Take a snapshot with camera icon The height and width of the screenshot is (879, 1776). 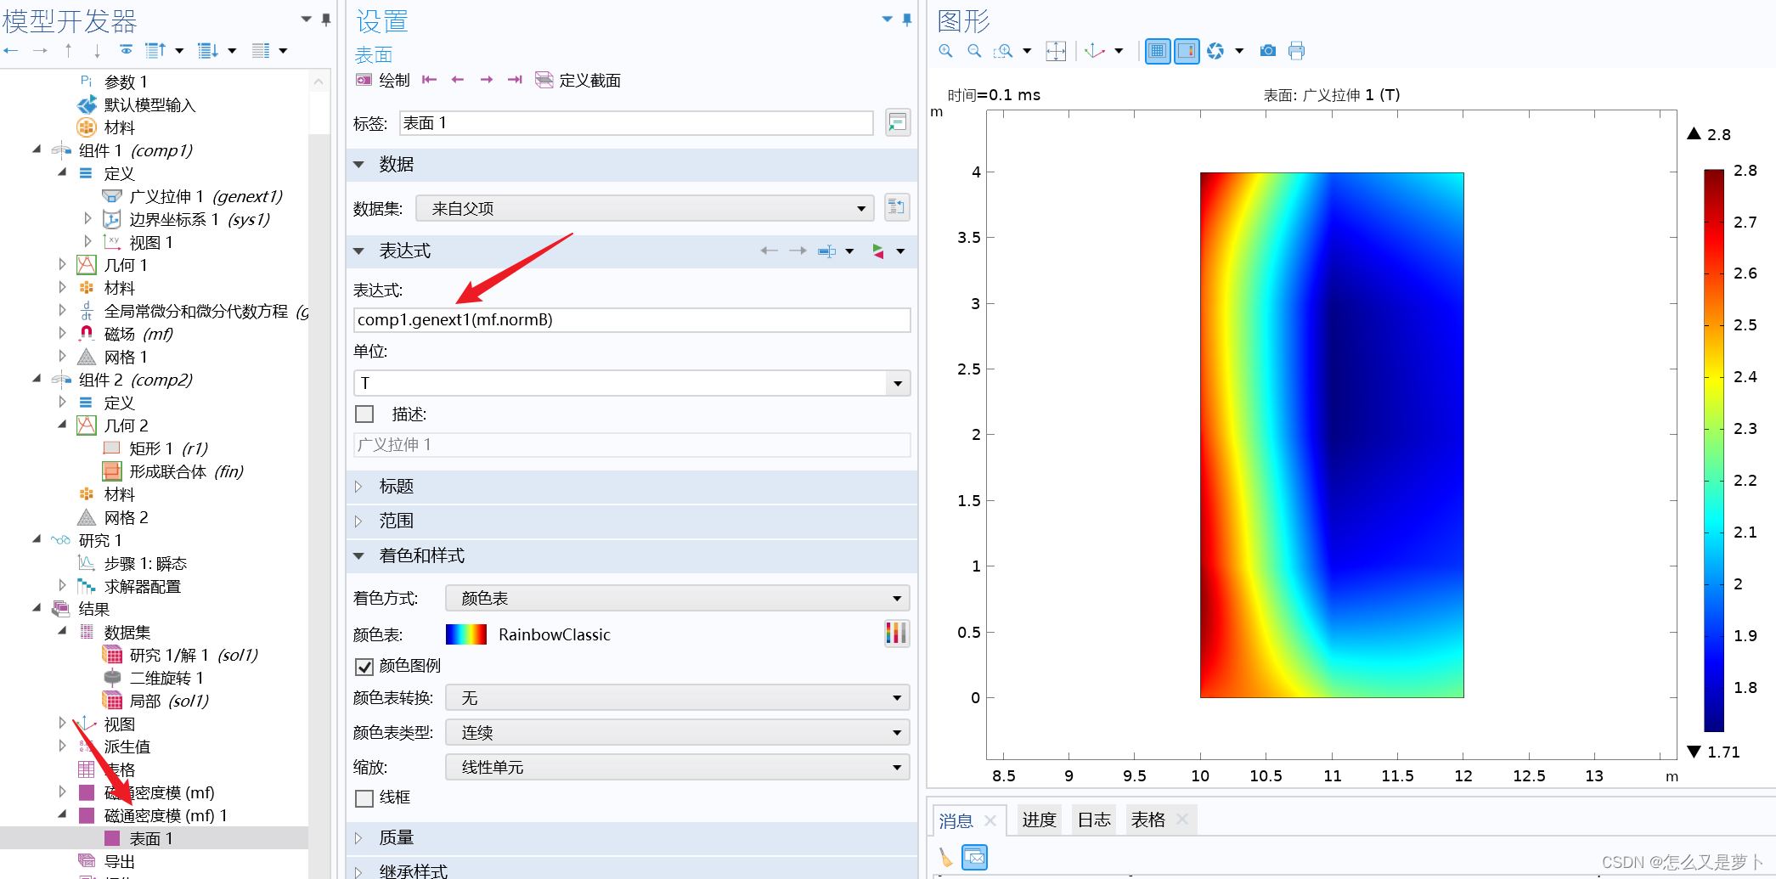(x=1267, y=51)
